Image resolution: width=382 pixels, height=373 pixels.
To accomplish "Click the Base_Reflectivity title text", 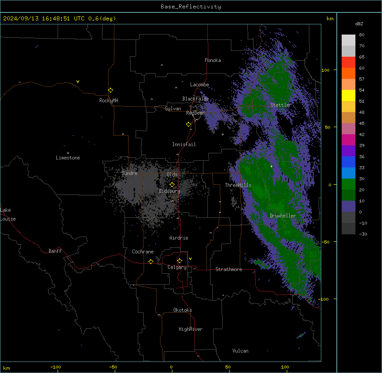I will pyautogui.click(x=191, y=7).
